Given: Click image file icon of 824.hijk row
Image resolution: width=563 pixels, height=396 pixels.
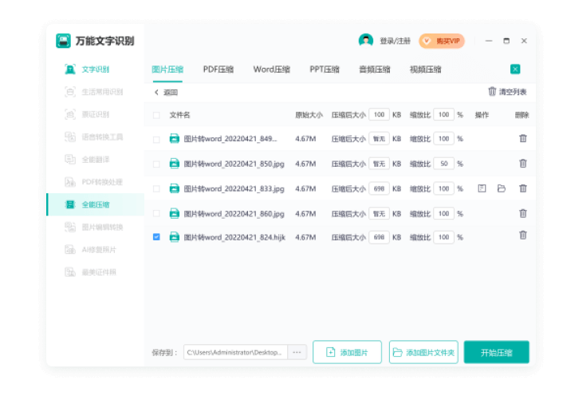Looking at the screenshot, I should pos(175,237).
